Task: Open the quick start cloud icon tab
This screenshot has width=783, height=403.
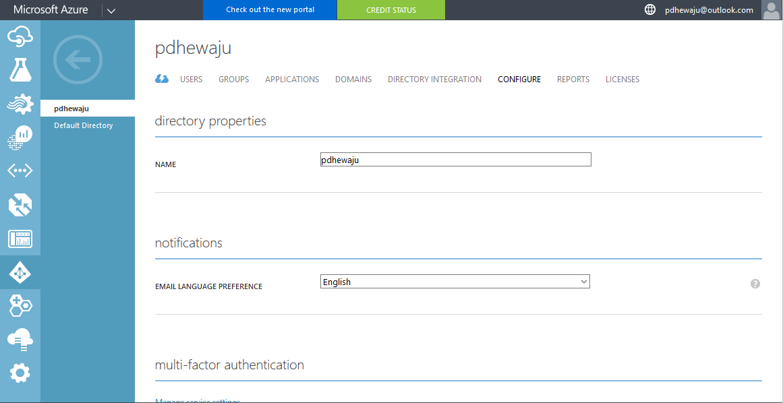Action: 162,79
